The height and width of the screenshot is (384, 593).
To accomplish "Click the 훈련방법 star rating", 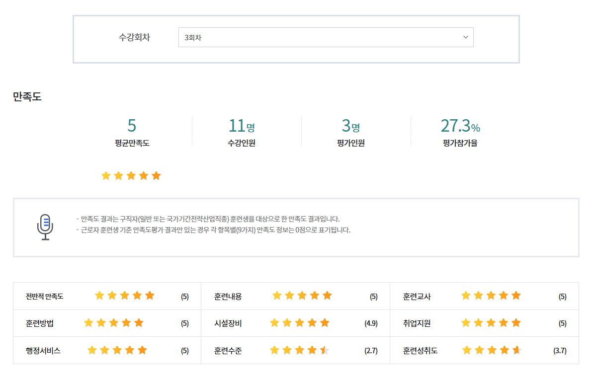I will 114,323.
